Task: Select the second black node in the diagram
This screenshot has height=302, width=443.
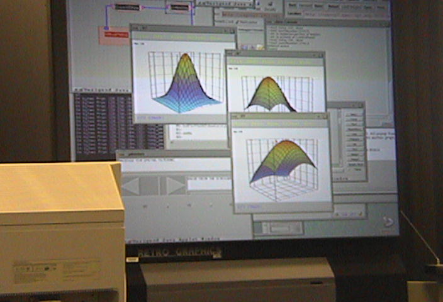Action: click(x=180, y=8)
